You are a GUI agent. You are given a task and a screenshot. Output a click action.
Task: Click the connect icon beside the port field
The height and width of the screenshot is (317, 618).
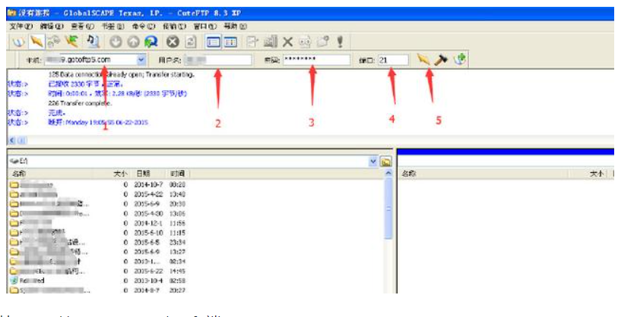[423, 59]
